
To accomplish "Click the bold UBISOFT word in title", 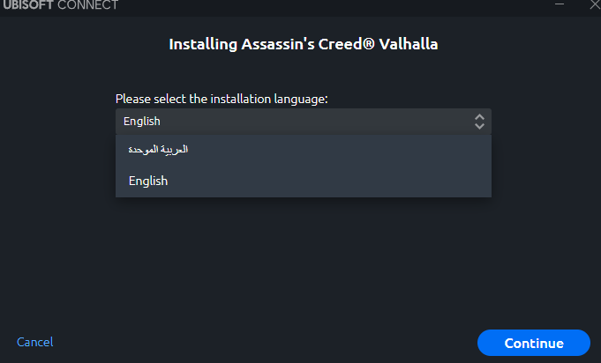I will (x=26, y=5).
